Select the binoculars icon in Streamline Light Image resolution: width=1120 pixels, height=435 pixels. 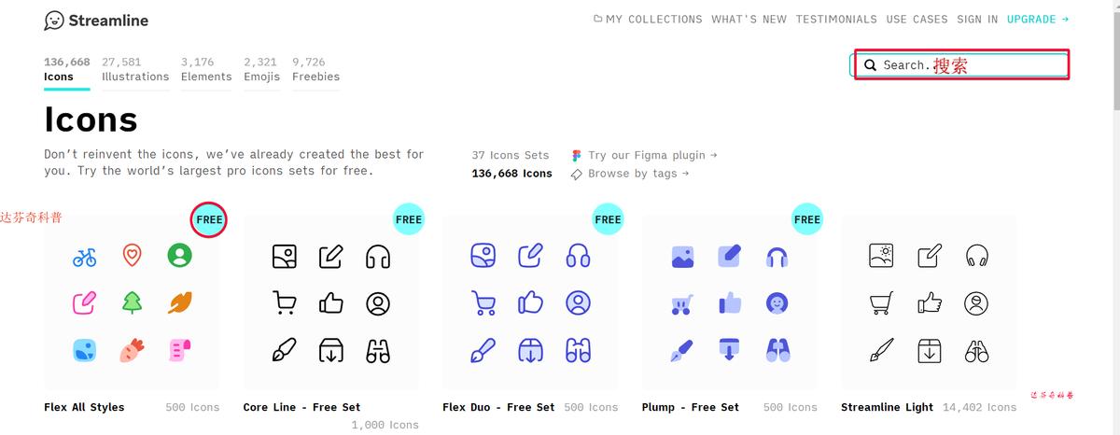tap(977, 351)
